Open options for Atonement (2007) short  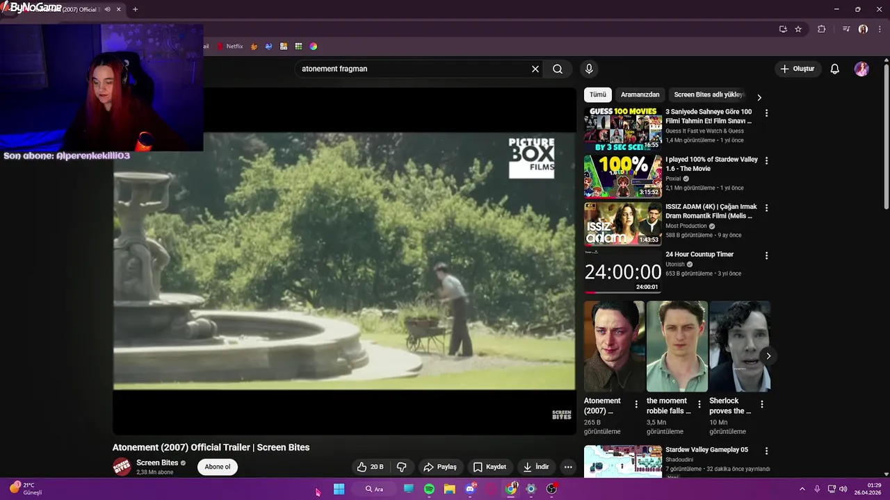[636, 404]
